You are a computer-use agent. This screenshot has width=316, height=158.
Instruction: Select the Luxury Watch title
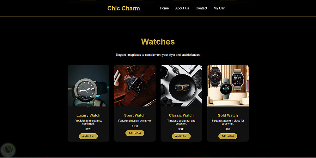(88, 115)
